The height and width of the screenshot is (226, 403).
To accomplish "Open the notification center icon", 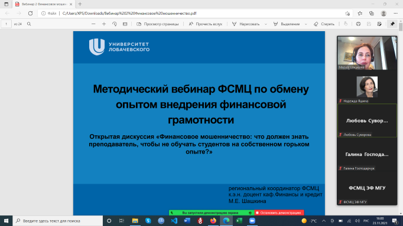I will coord(395,221).
